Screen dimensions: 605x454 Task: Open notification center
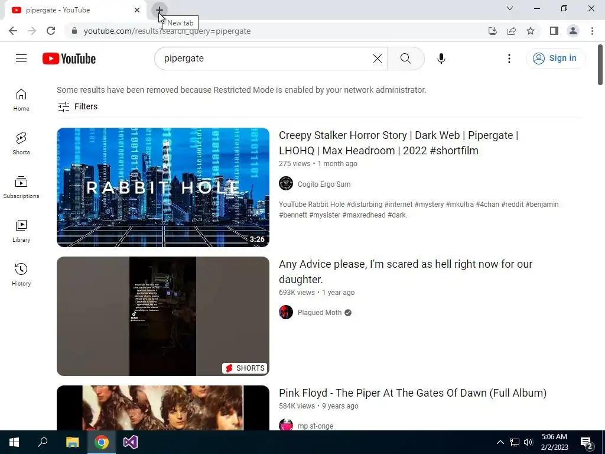click(x=587, y=442)
